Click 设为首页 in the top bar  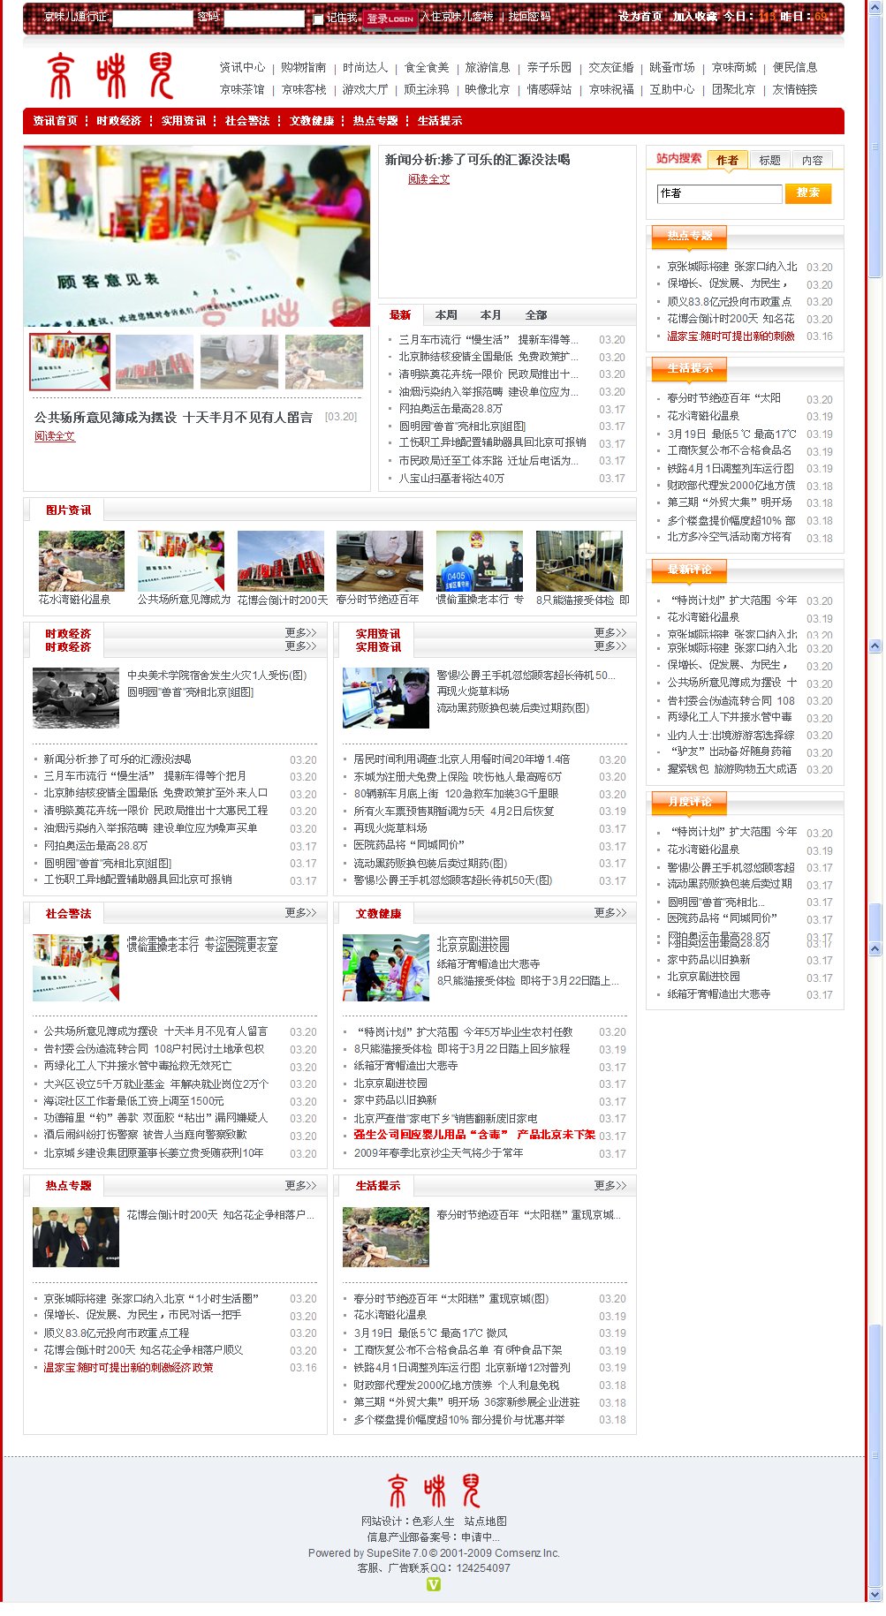(640, 17)
